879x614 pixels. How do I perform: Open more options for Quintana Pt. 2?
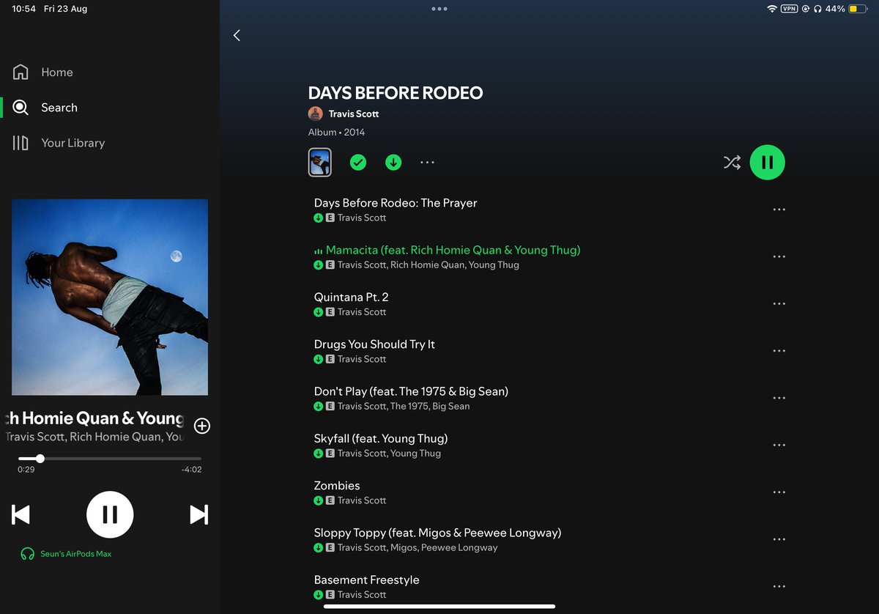tap(779, 304)
